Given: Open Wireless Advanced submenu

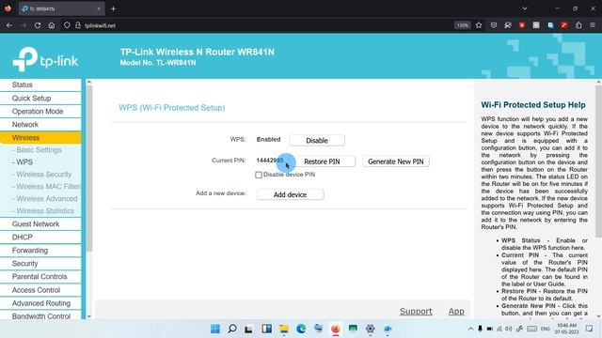Looking at the screenshot, I should [46, 199].
